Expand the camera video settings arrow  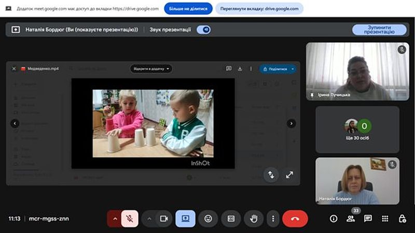click(149, 219)
